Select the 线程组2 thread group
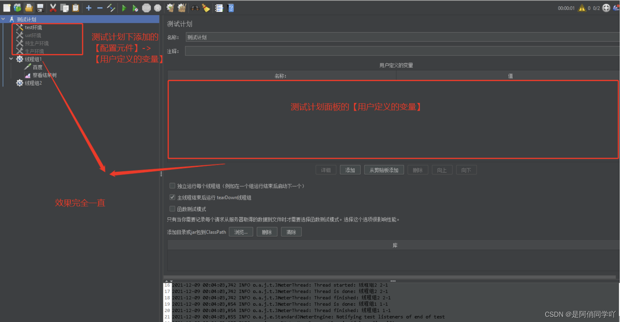 tap(33, 83)
